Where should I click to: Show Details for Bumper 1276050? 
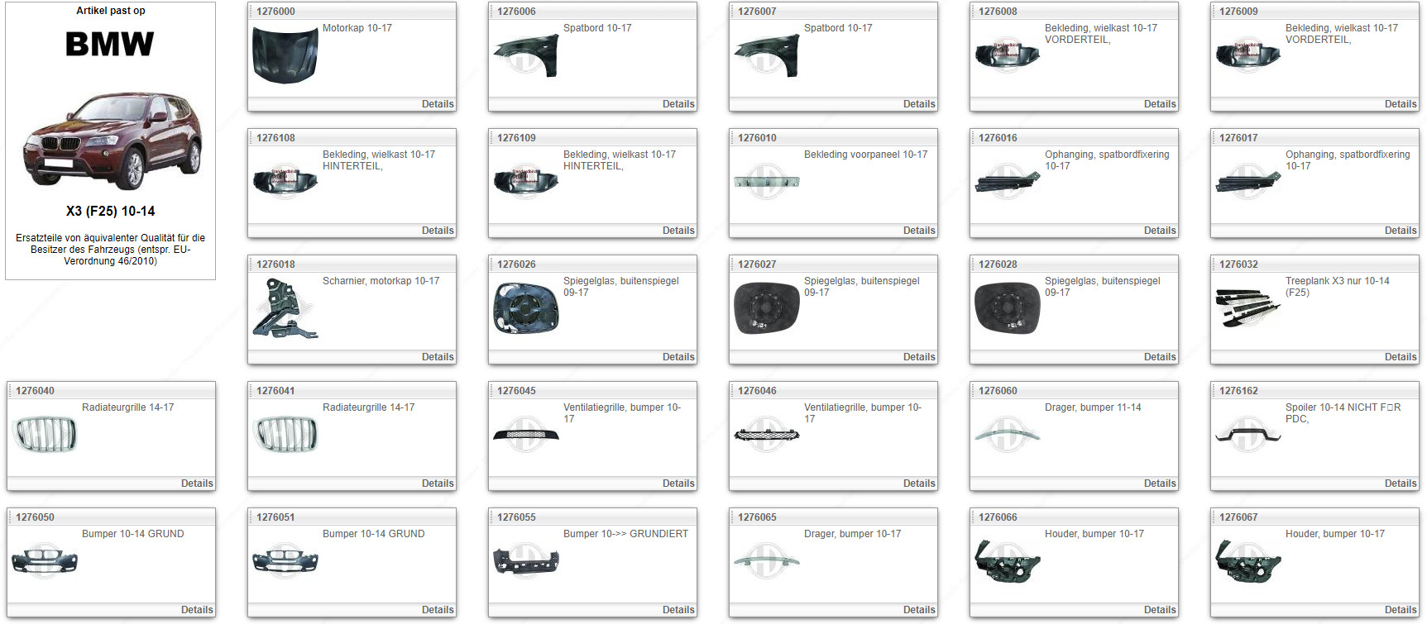click(x=197, y=610)
